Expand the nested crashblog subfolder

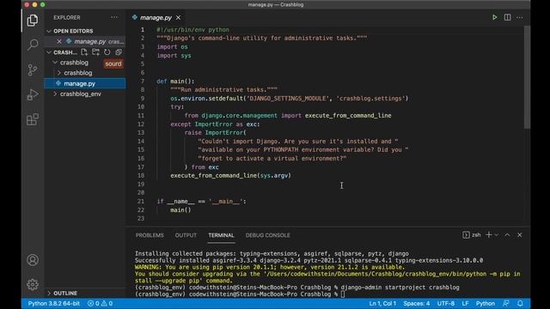(x=59, y=73)
